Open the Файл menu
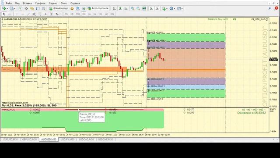Screen dimensions: 280x158 click(x=9, y=3)
